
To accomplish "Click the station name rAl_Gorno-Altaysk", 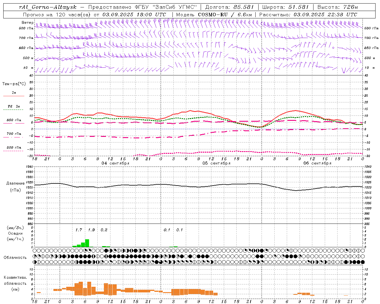I will point(48,7).
